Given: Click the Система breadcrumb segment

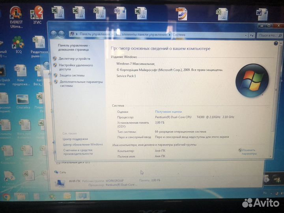Looking at the screenshot, I should tap(179, 35).
